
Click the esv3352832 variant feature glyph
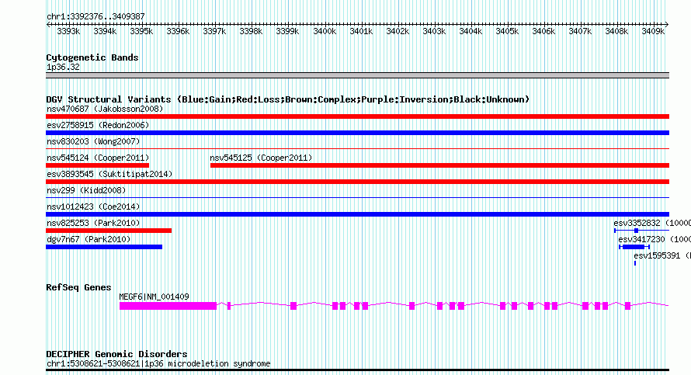pyautogui.click(x=641, y=231)
